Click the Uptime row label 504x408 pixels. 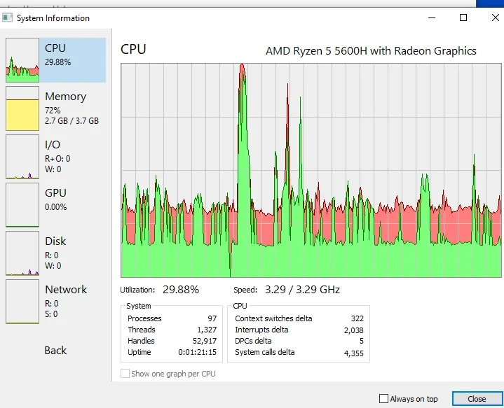[x=139, y=352]
